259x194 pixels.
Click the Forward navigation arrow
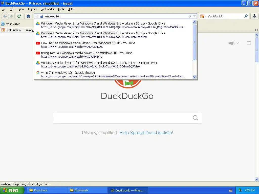(x=11, y=16)
